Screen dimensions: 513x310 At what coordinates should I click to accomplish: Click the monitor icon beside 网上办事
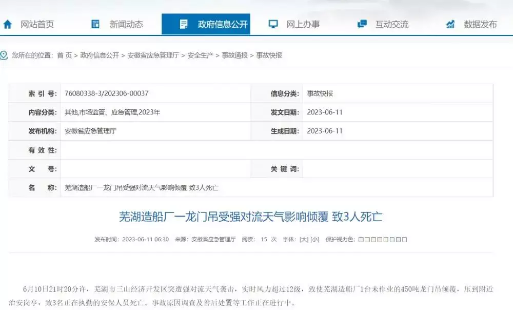pyautogui.click(x=273, y=24)
